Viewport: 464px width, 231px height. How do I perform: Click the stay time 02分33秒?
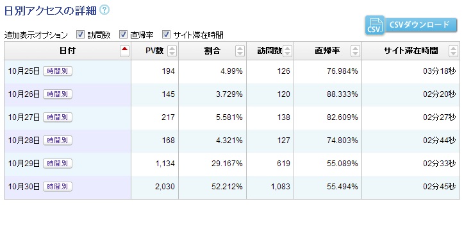[440, 163]
